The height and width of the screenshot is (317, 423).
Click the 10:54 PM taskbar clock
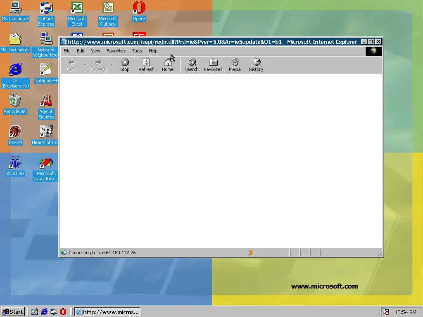(x=406, y=312)
